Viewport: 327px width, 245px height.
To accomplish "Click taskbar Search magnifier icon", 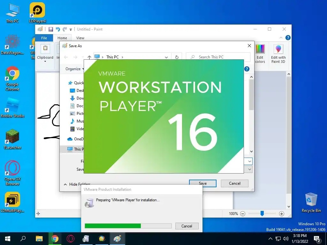I will (23, 238).
